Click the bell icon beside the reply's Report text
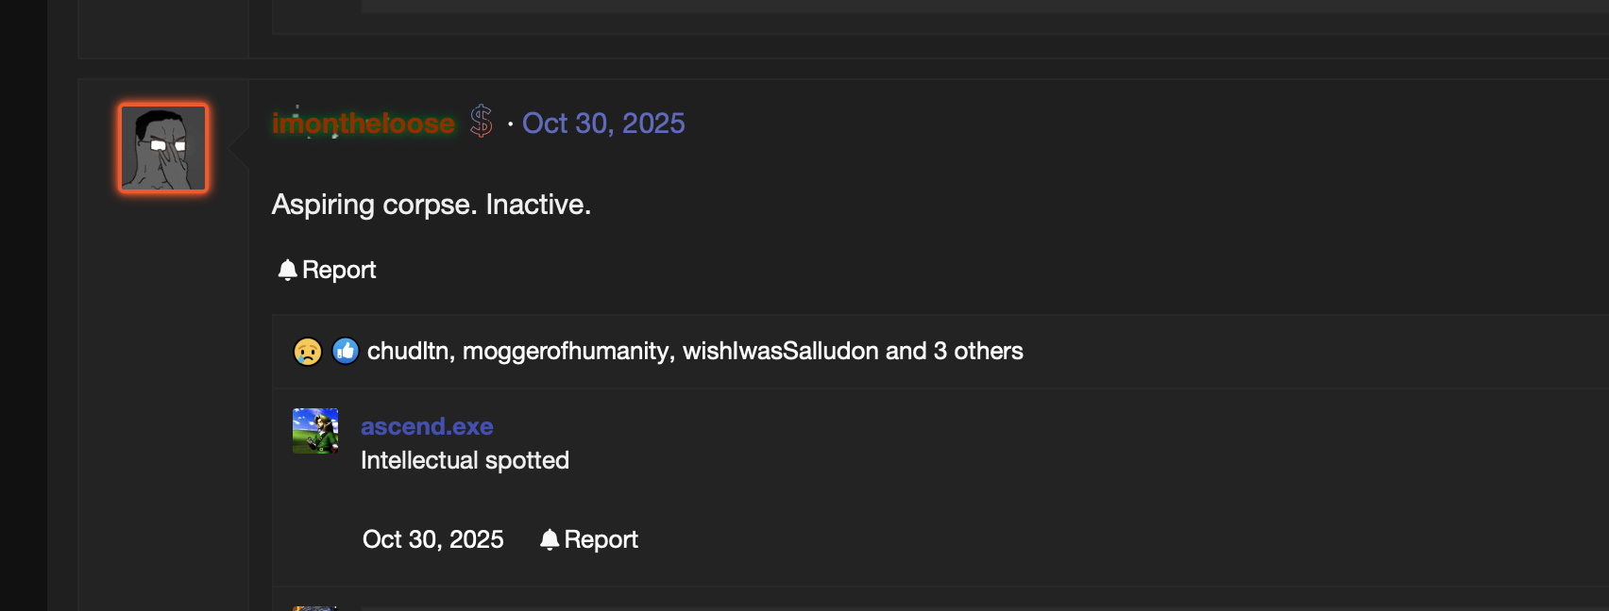Screen dimensions: 1609x611 point(551,538)
